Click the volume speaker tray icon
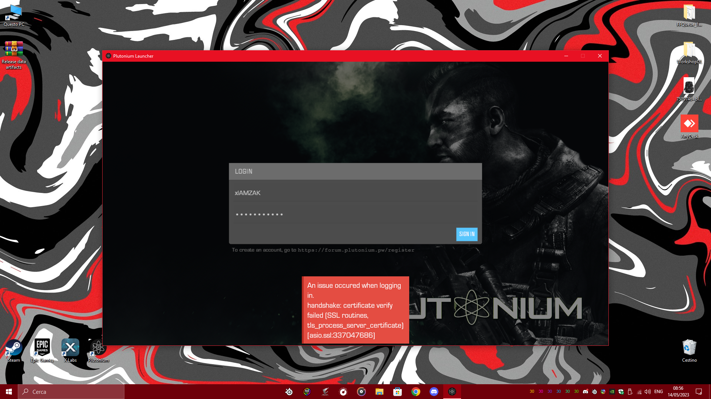This screenshot has height=399, width=711. coord(648,392)
